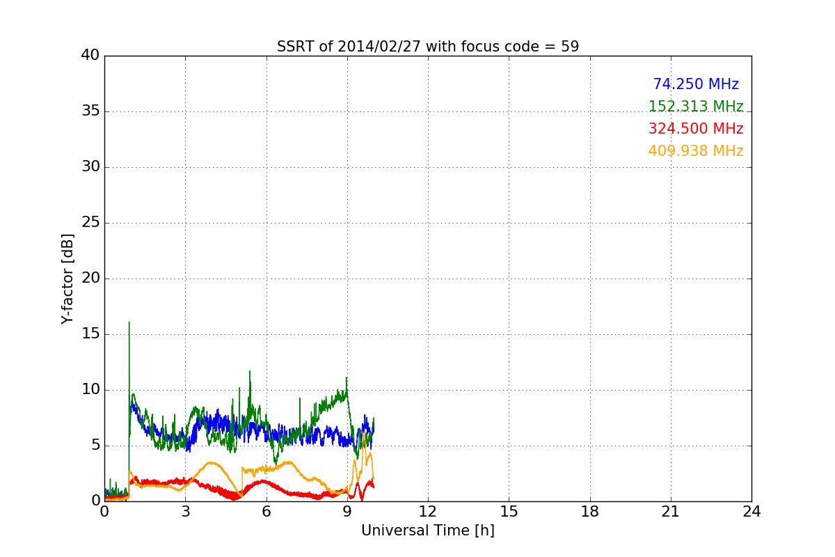Click the plot title "SSRT of 2014/02/27 with focus code = 59"

click(428, 47)
